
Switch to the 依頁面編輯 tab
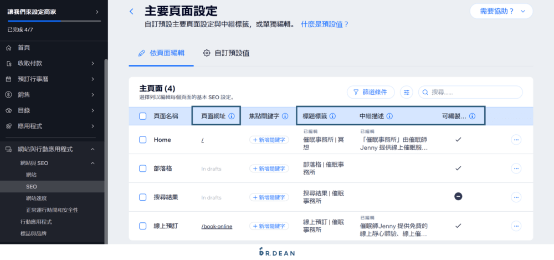click(x=161, y=53)
